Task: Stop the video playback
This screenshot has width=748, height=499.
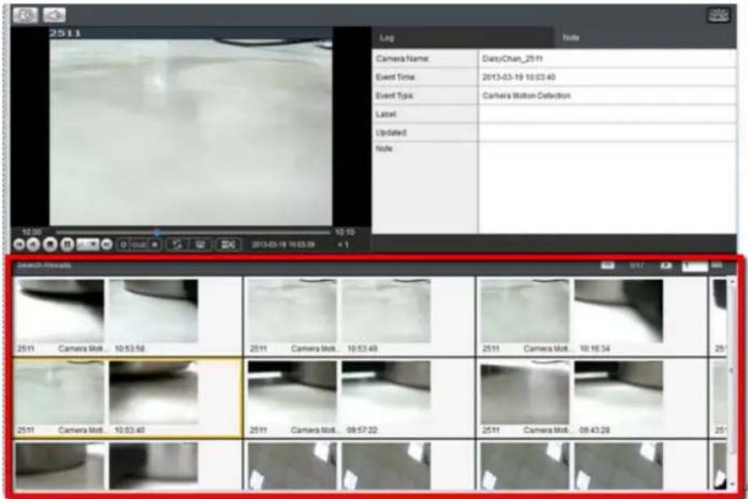Action: click(x=50, y=245)
